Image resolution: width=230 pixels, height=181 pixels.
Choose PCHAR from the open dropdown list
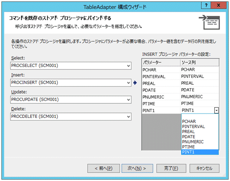point(200,121)
